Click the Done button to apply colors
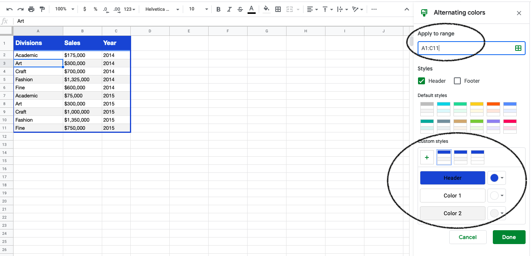The width and height of the screenshot is (531, 256). coord(509,237)
